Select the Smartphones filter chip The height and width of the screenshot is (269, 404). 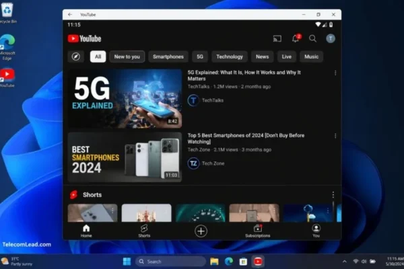point(168,56)
